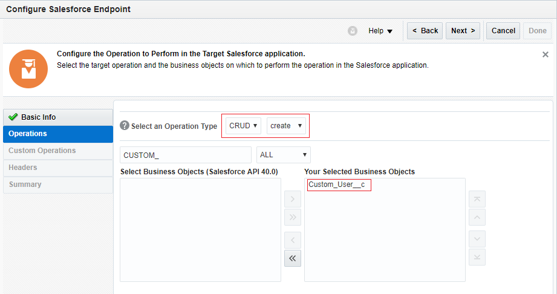557x294 pixels.
Task: Move selected object down one position
Action: click(477, 239)
